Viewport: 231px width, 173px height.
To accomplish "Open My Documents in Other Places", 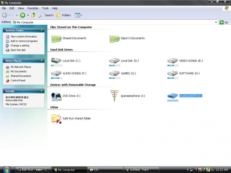I will (18, 72).
